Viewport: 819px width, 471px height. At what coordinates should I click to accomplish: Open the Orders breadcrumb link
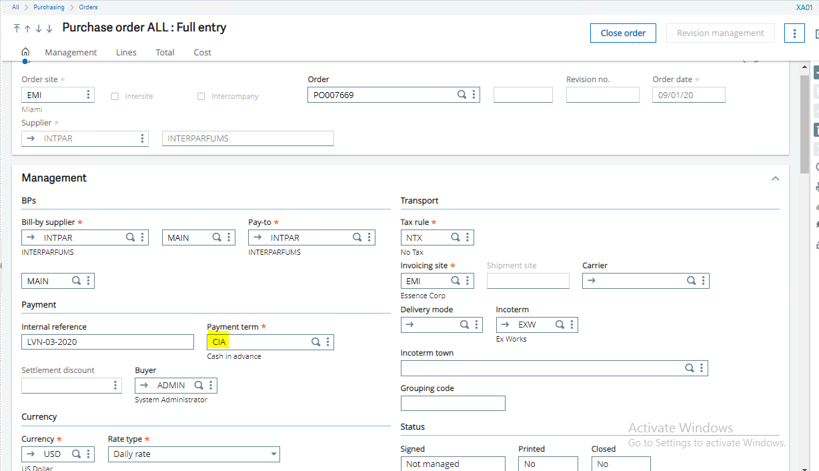click(x=87, y=7)
